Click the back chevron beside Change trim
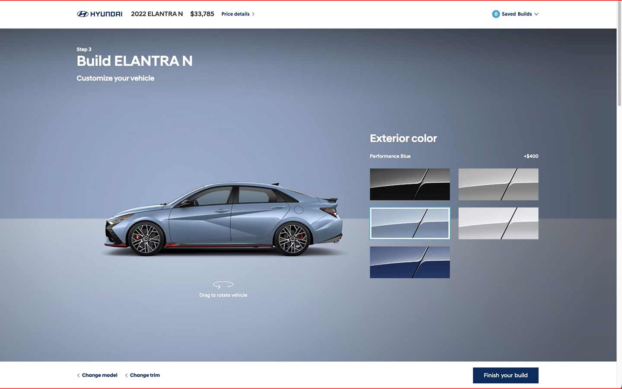Viewport: 622px width, 389px height. click(126, 375)
